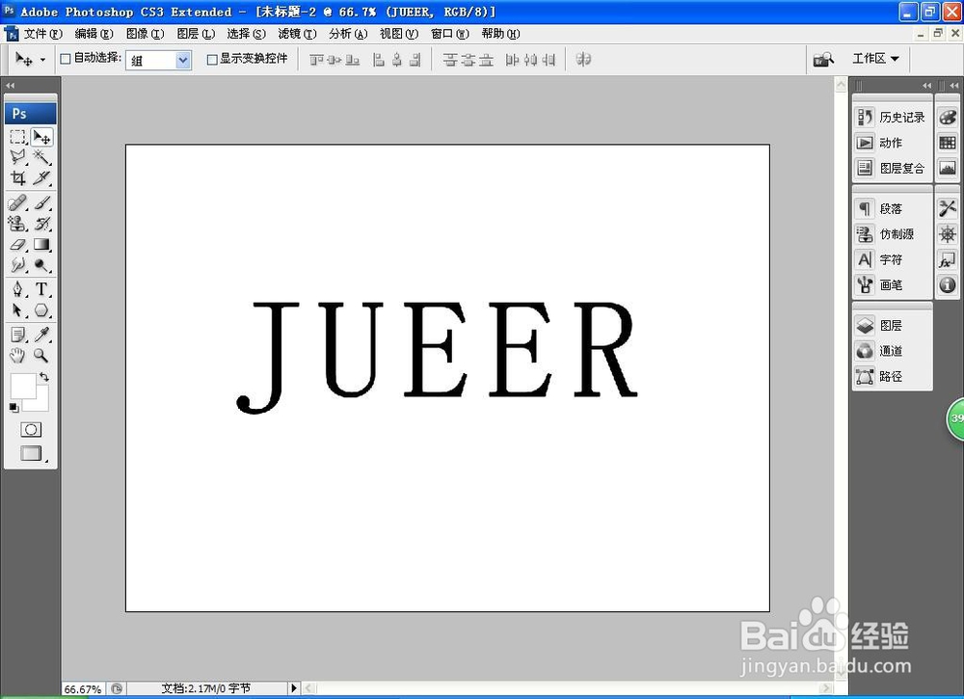Click the background color swatch
This screenshot has width=964, height=699.
pos(41,402)
